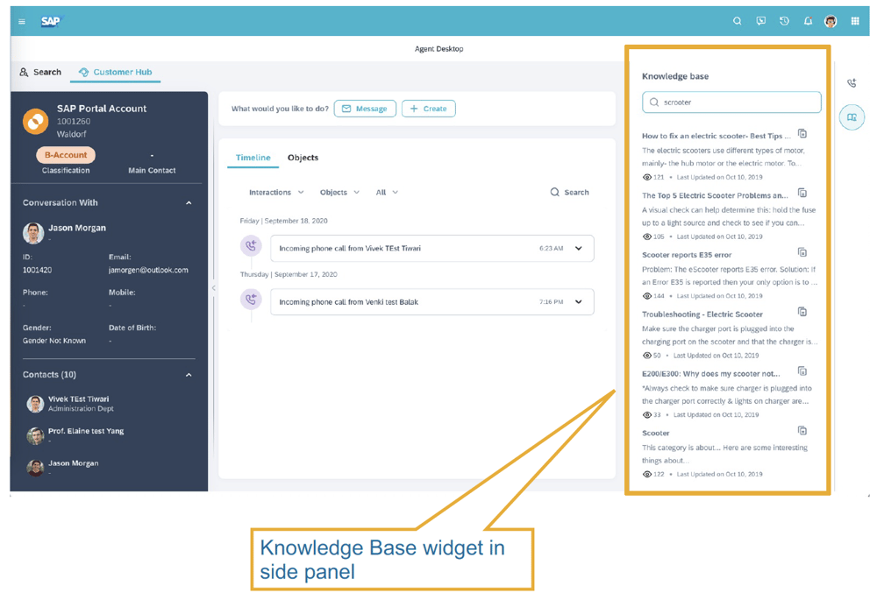Screen dimensions: 877x600
Task: Open 'The Top 5 Electric Scooter Problems' article
Action: pyautogui.click(x=715, y=195)
